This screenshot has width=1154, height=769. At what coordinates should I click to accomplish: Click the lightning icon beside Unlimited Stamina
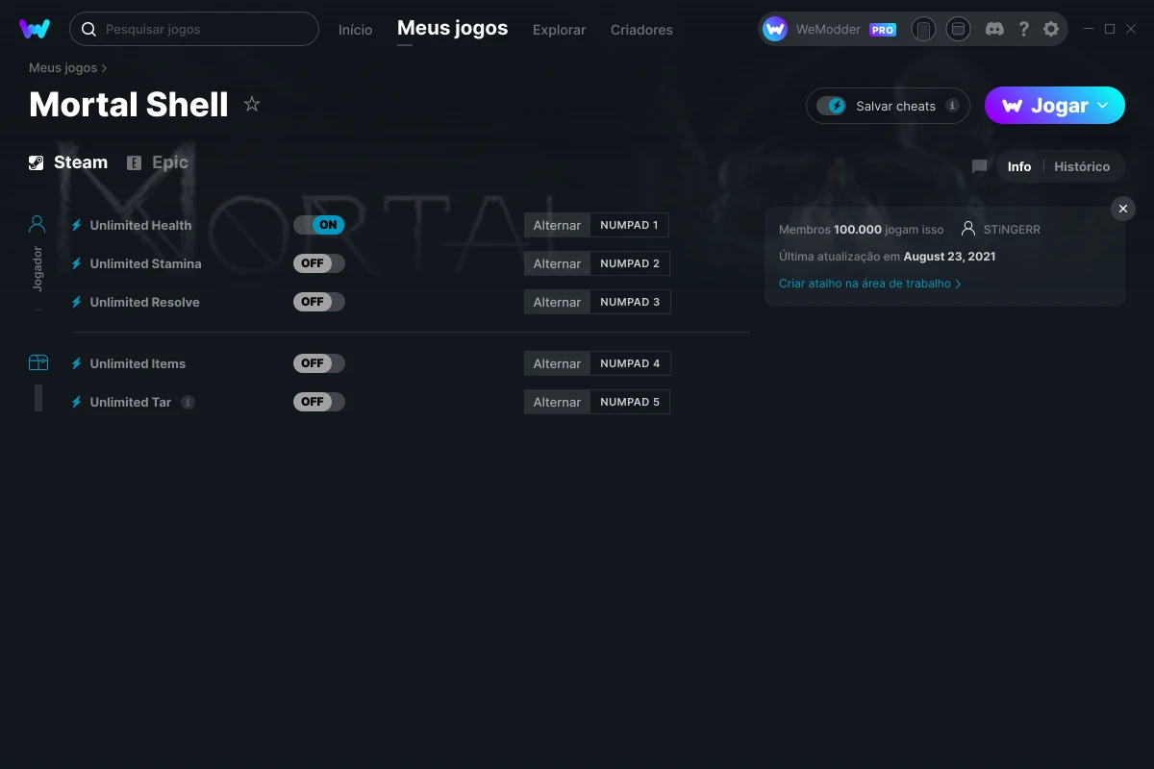coord(77,263)
